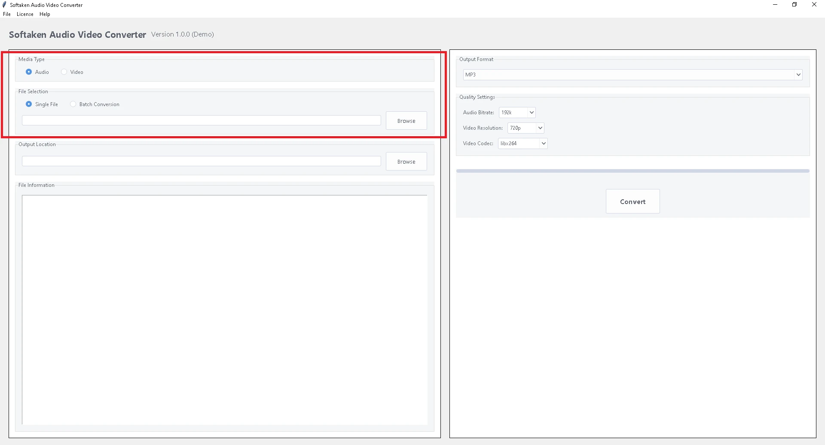Select the Audio media type
The height and width of the screenshot is (445, 825).
[29, 72]
